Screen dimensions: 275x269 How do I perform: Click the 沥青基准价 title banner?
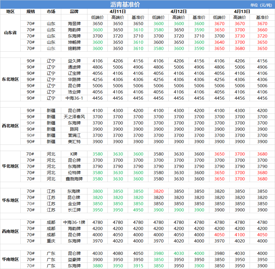pyautogui.click(x=125, y=5)
